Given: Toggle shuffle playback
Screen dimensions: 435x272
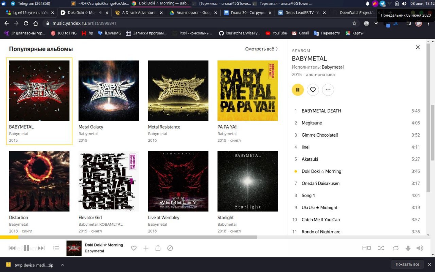Looking at the screenshot, I should 381,248.
